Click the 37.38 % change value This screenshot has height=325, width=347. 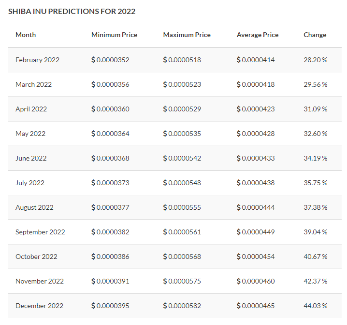click(x=316, y=207)
